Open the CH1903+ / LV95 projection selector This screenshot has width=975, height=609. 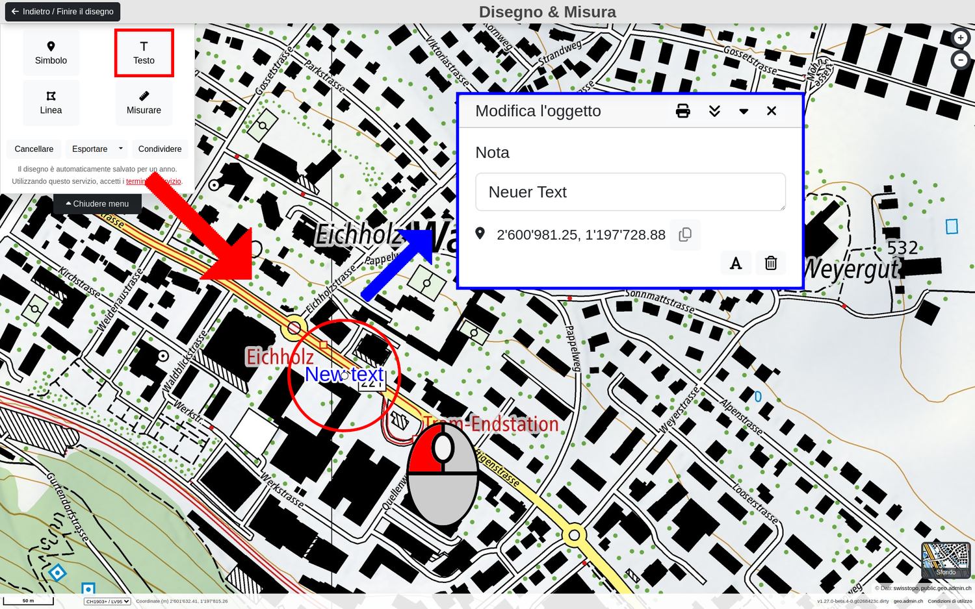coord(107,601)
